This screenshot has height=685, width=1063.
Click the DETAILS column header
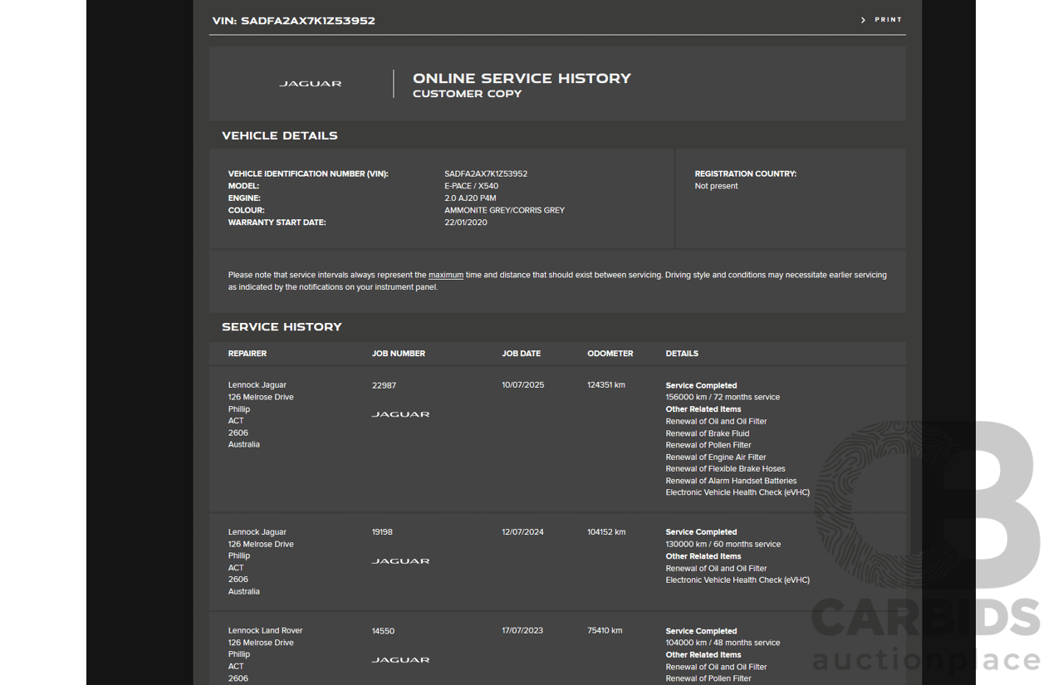coord(682,354)
